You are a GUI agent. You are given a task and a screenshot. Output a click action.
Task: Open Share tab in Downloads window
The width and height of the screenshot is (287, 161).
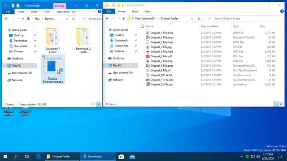(x=34, y=12)
